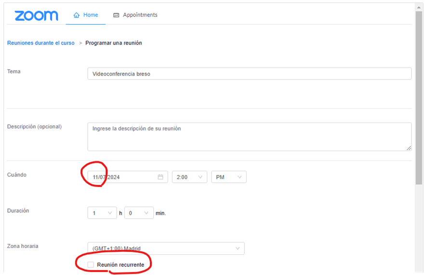Click the Cuándo label
Screen dimensions: 427x275
(17, 175)
